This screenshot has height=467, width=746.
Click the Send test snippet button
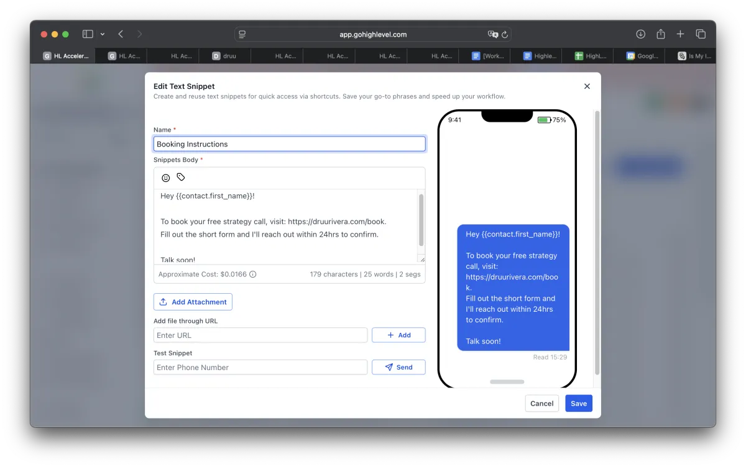tap(398, 367)
